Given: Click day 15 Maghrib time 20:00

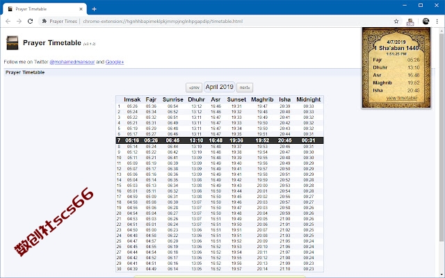Looking at the screenshot, I should pyautogui.click(x=262, y=186).
